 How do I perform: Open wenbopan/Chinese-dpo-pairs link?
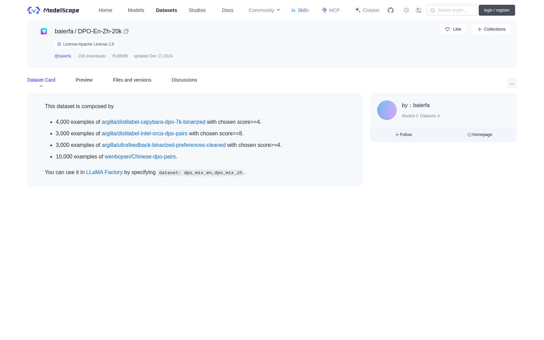140,157
